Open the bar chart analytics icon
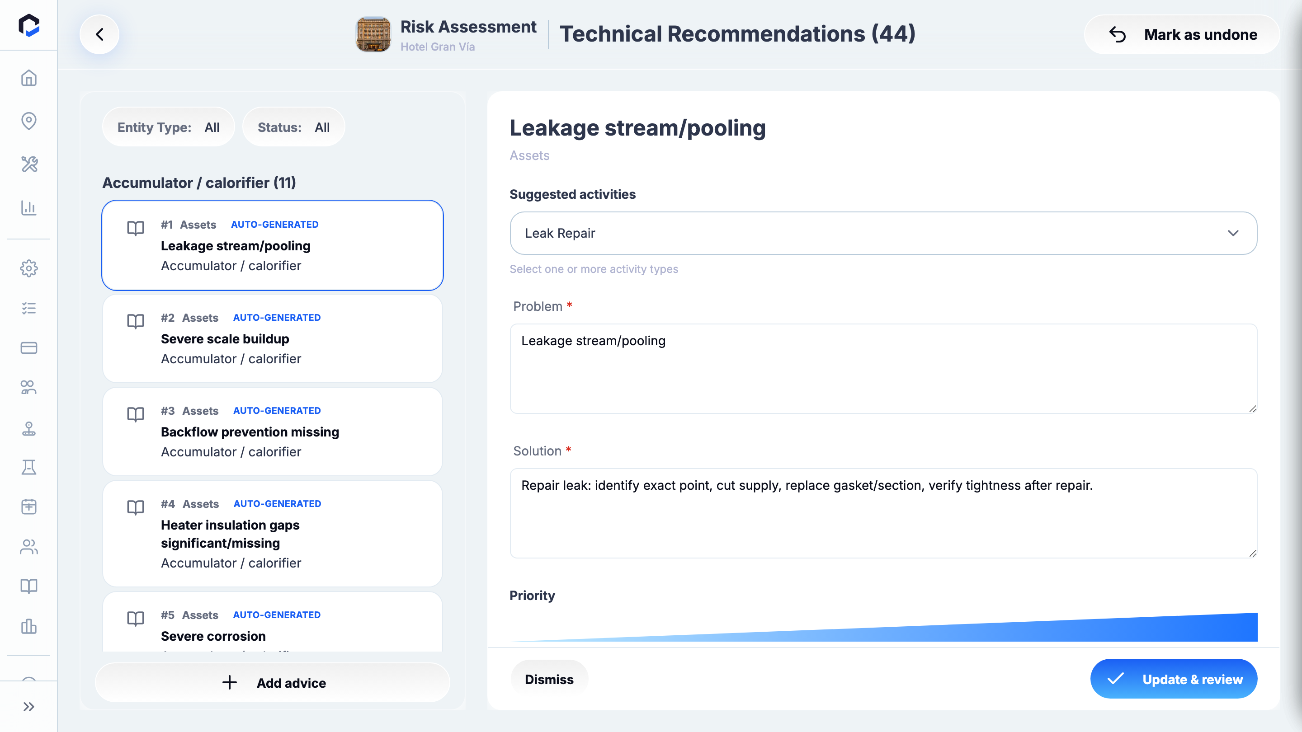The width and height of the screenshot is (1302, 732). coord(29,208)
